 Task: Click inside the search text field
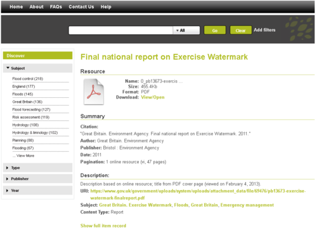click(120, 31)
